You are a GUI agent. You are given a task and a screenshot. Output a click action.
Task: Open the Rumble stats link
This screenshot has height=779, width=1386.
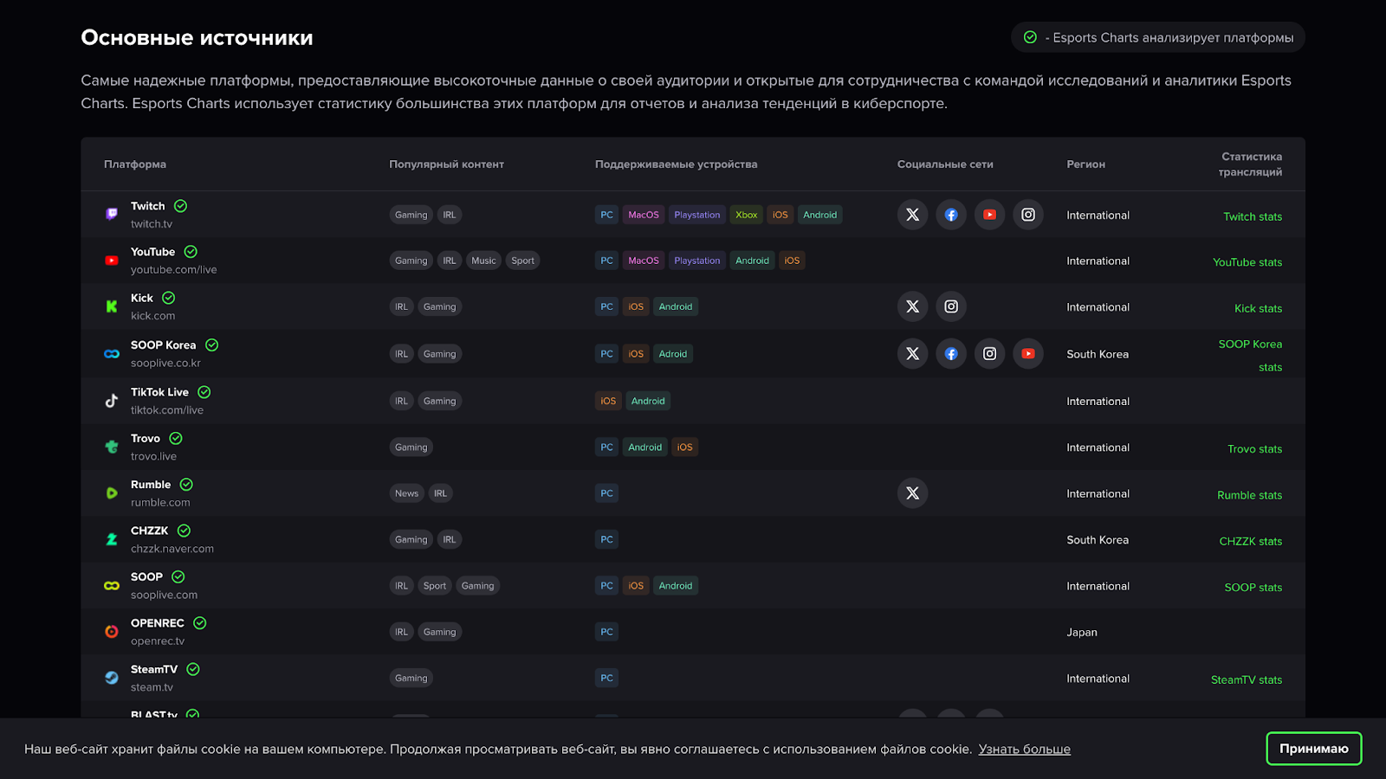1249,495
